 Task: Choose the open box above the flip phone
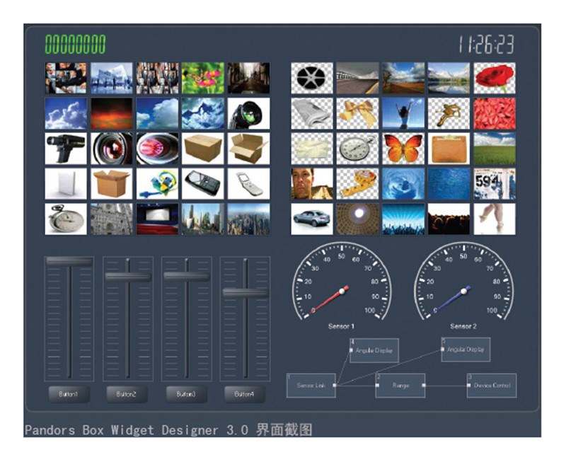pos(249,149)
